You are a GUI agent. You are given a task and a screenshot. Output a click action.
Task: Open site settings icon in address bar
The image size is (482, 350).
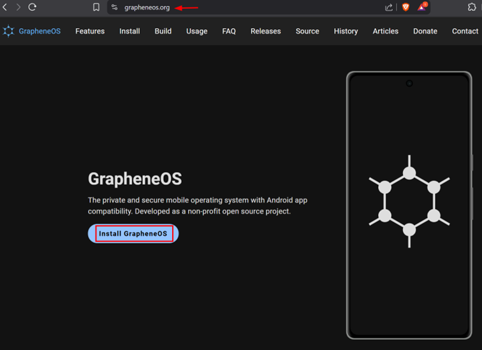(x=115, y=8)
